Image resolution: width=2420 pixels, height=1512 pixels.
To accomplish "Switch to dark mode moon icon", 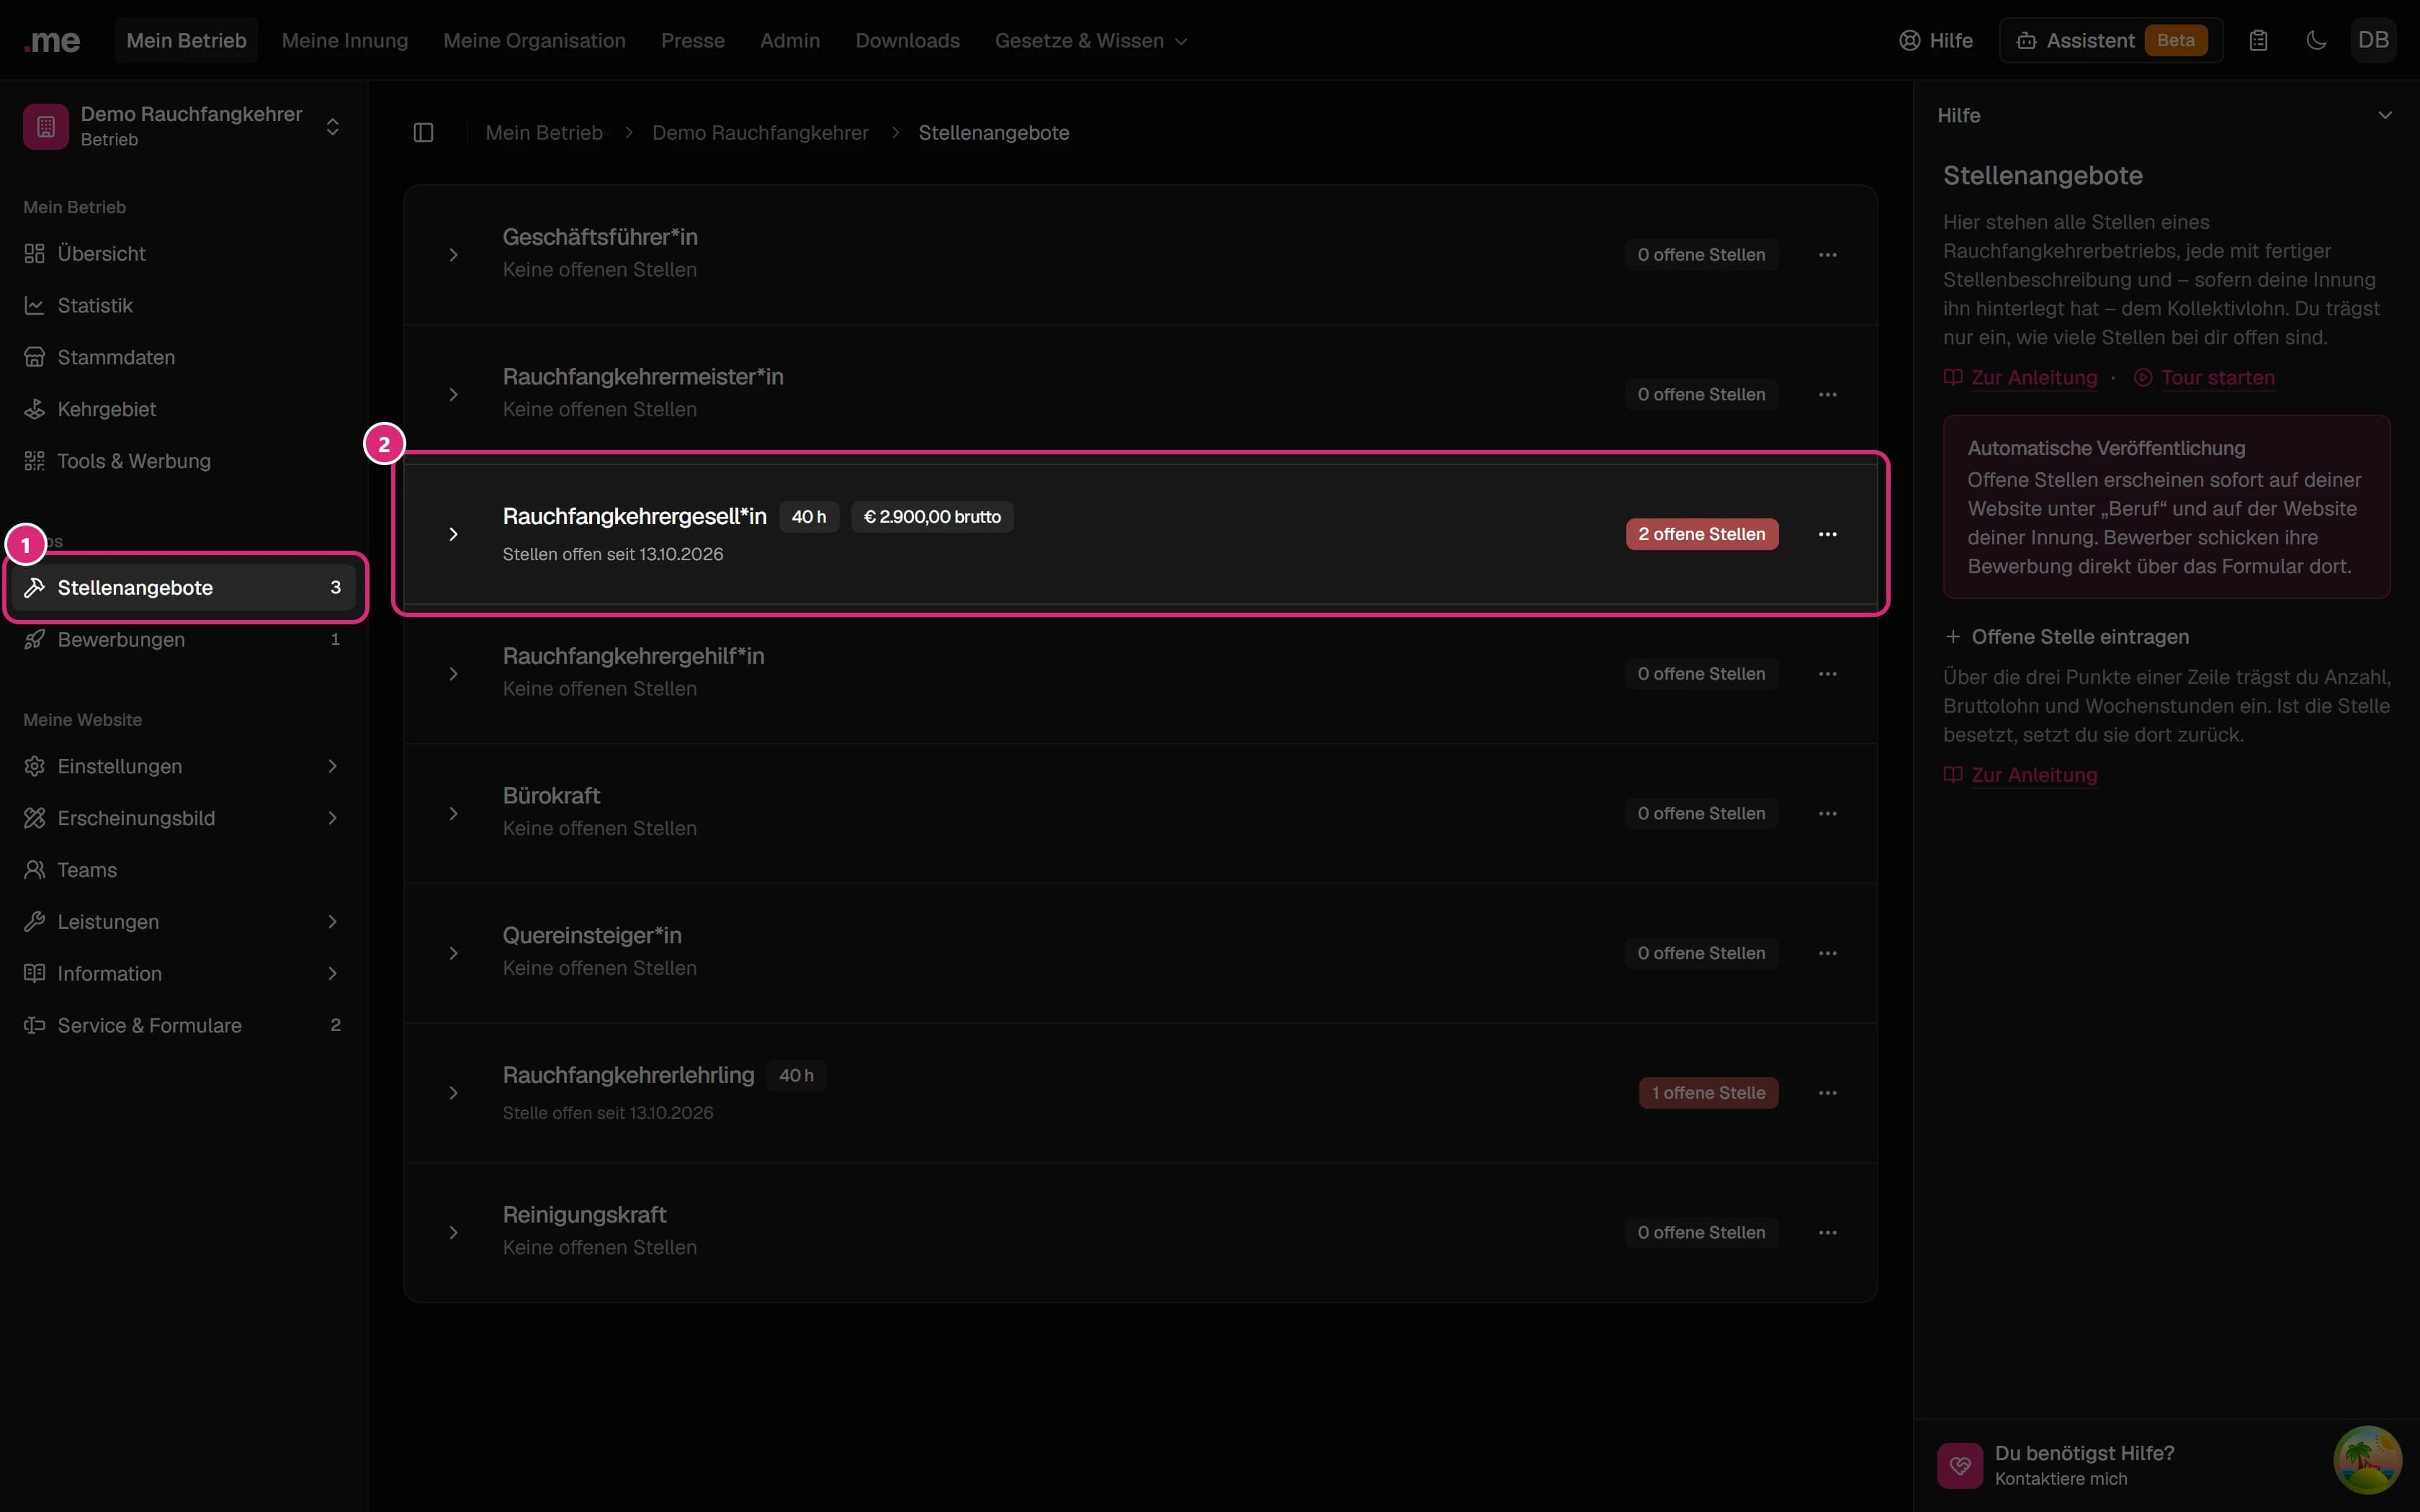I will click(2316, 41).
